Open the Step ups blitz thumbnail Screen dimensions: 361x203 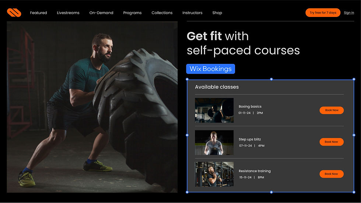[214, 143]
